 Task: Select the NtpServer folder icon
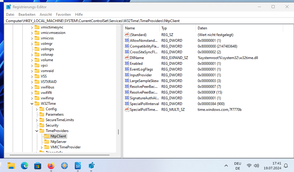47,141
